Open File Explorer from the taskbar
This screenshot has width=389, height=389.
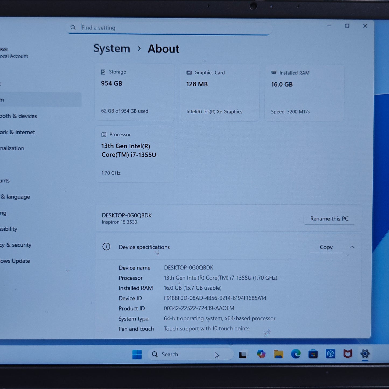pos(278,354)
